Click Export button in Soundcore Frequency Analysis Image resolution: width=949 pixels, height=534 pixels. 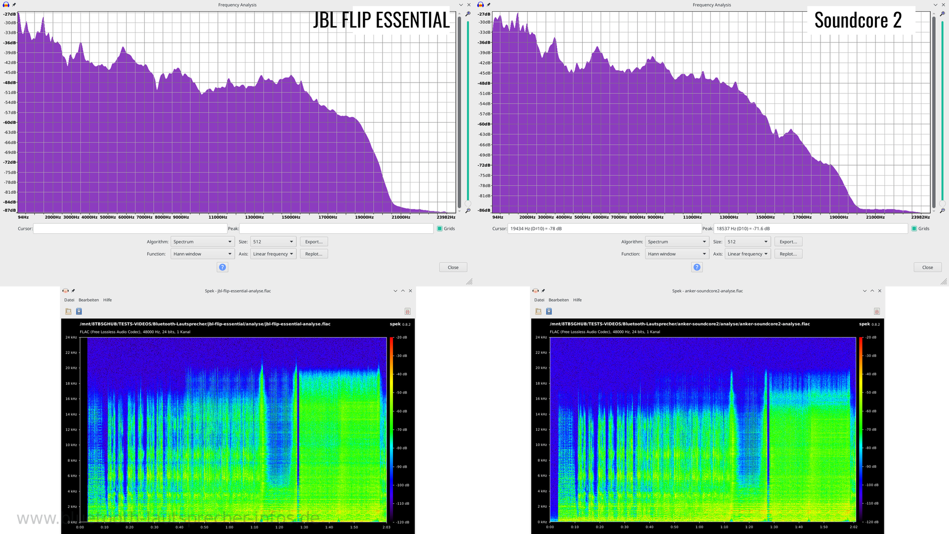tap(788, 242)
